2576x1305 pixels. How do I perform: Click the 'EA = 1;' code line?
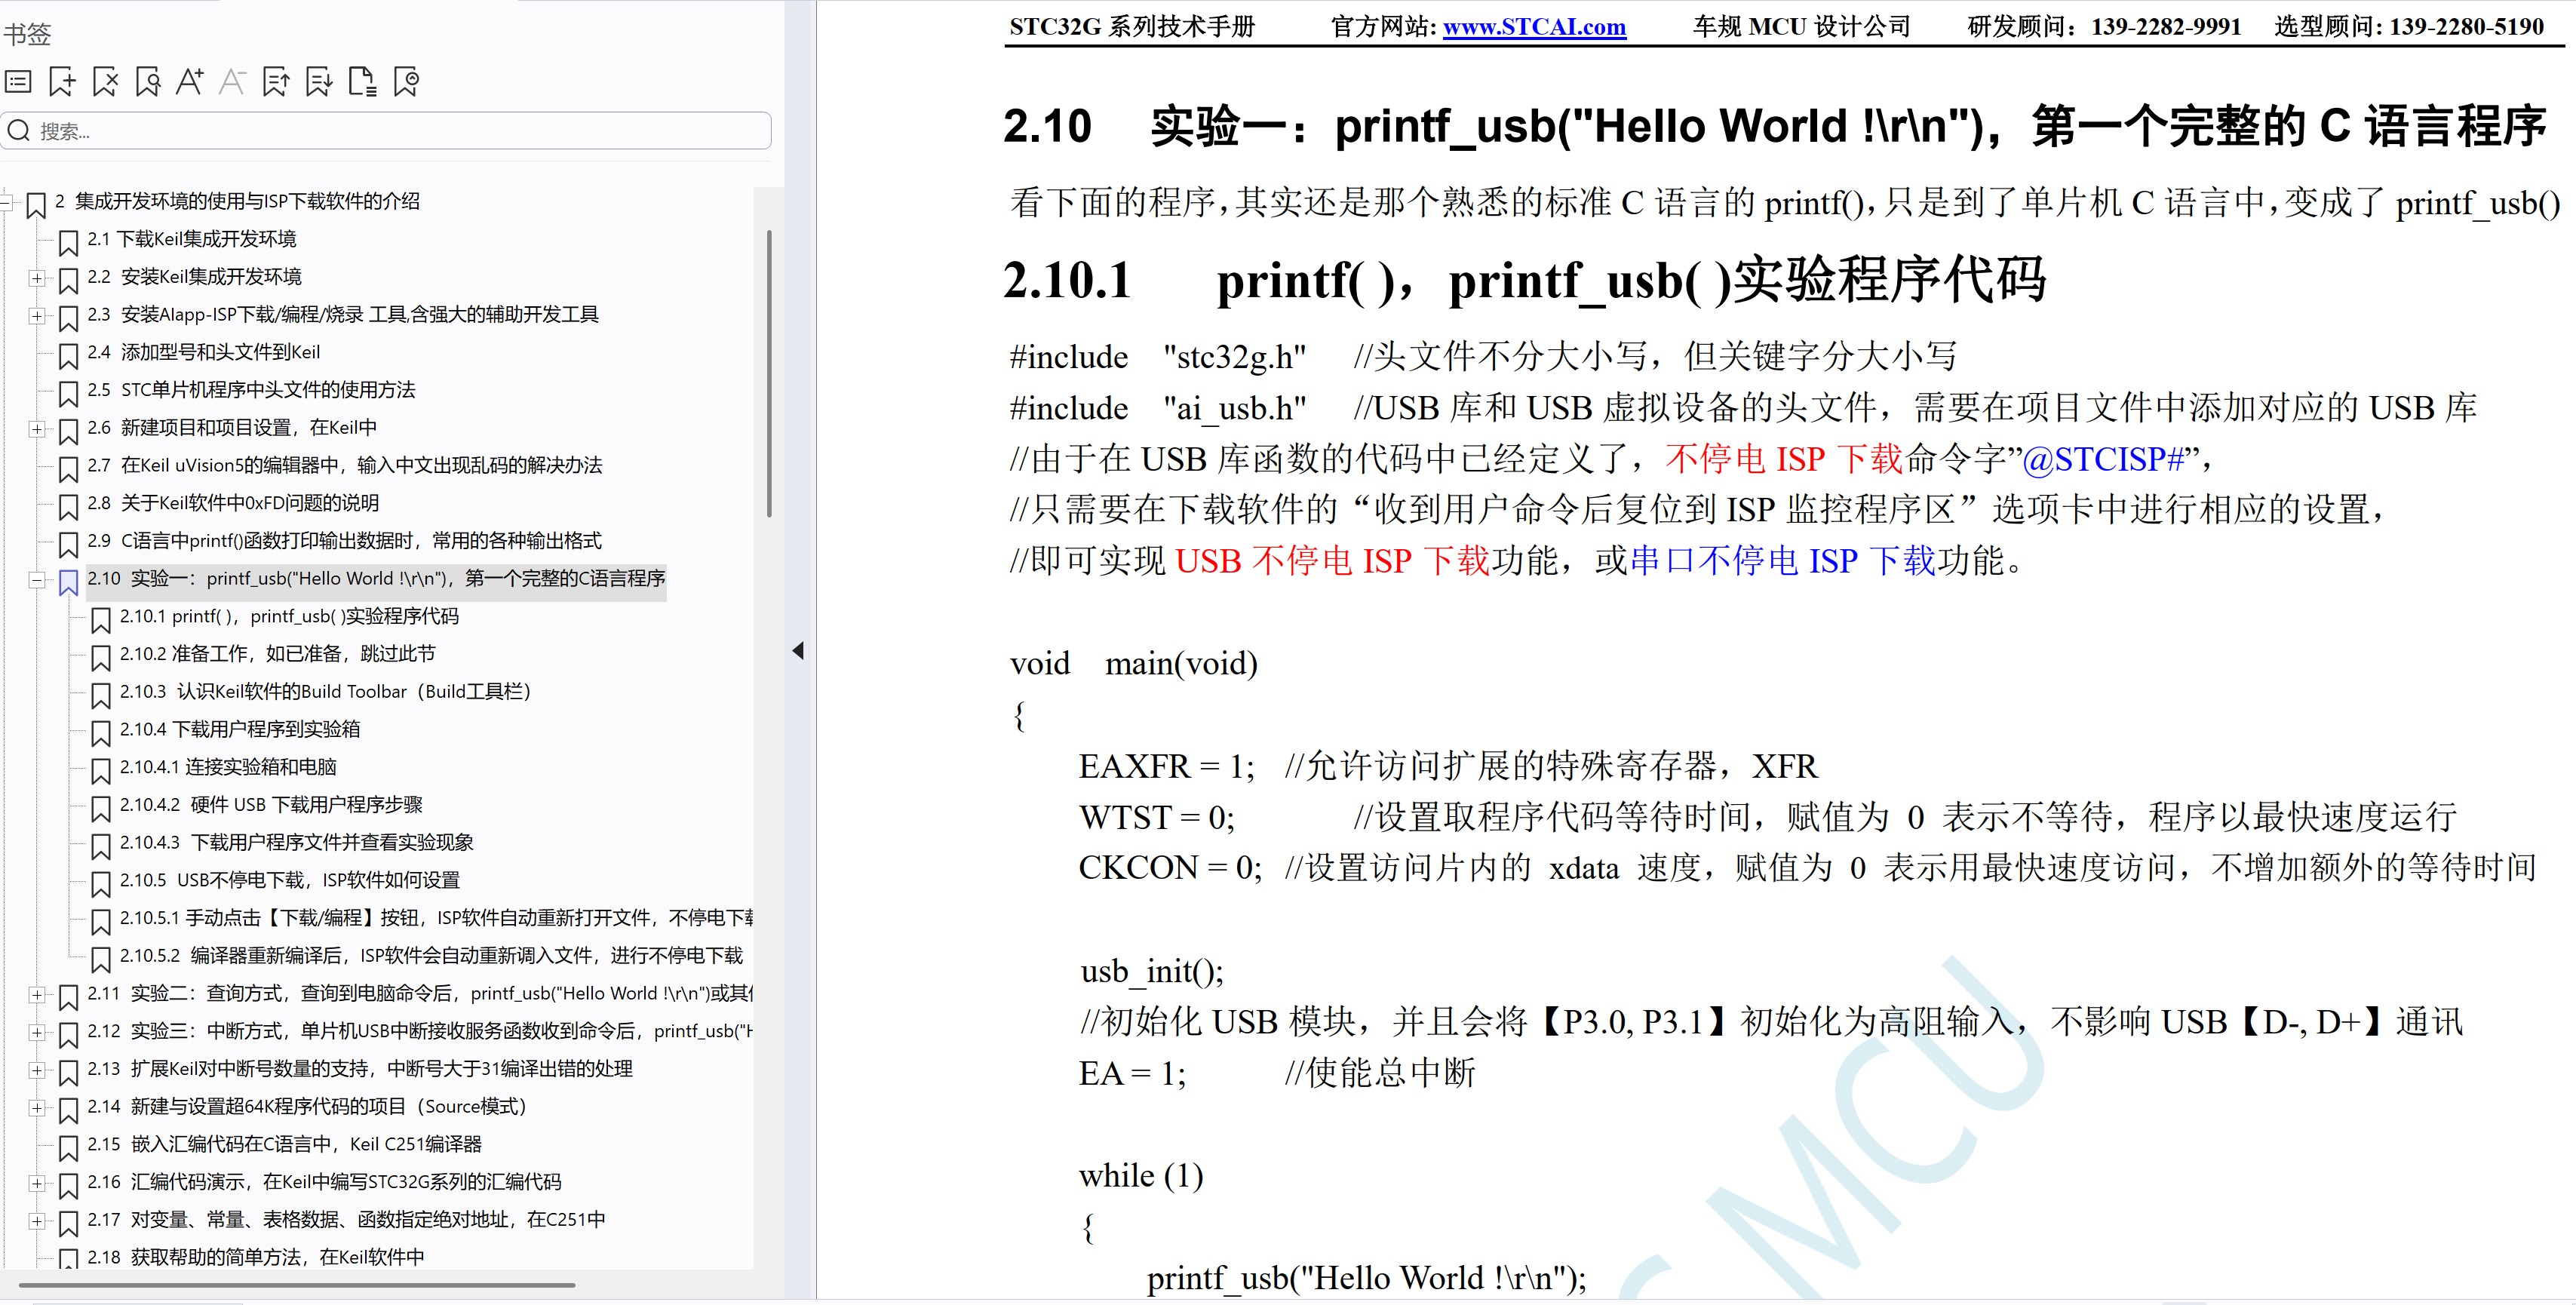[1132, 1073]
